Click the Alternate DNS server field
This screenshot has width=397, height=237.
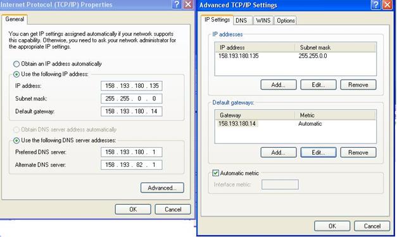click(x=132, y=165)
